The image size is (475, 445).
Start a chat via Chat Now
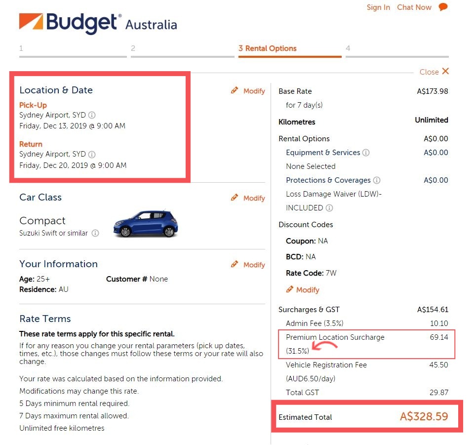point(414,7)
